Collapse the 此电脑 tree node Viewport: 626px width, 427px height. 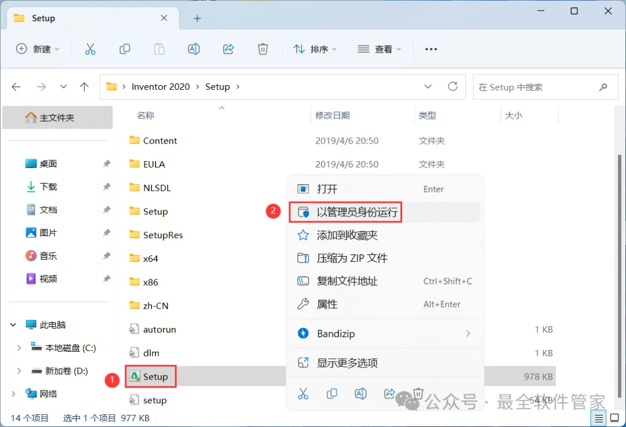(x=13, y=325)
